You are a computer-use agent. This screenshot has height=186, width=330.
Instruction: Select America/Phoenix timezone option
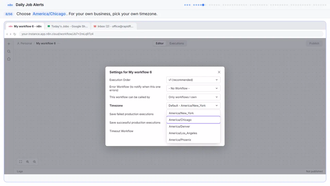pos(193,140)
